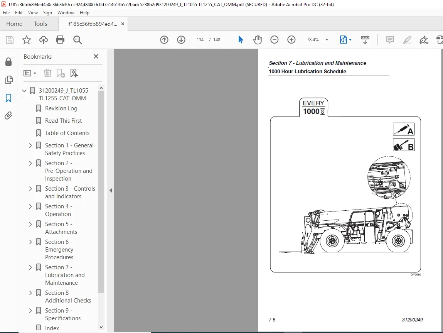443x333 pixels.
Task: Expand Section 4 - Operation bookmark
Action: [x=30, y=206]
